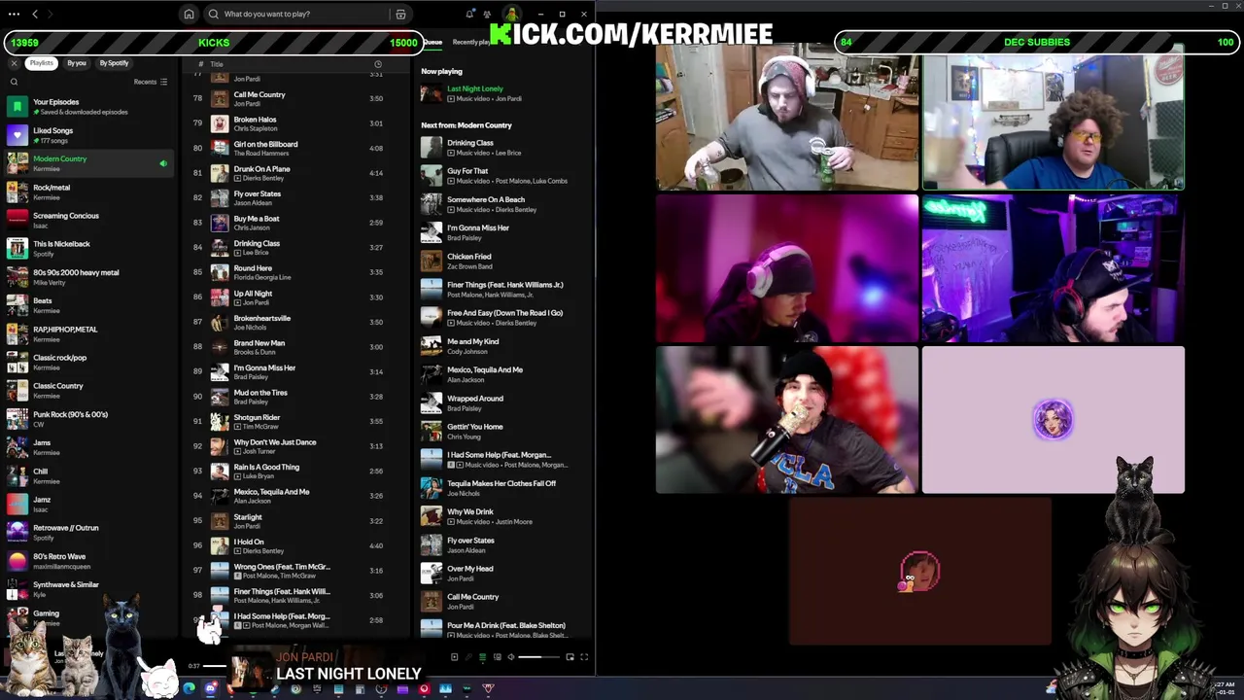Open Connect to a device icon

tap(497, 657)
